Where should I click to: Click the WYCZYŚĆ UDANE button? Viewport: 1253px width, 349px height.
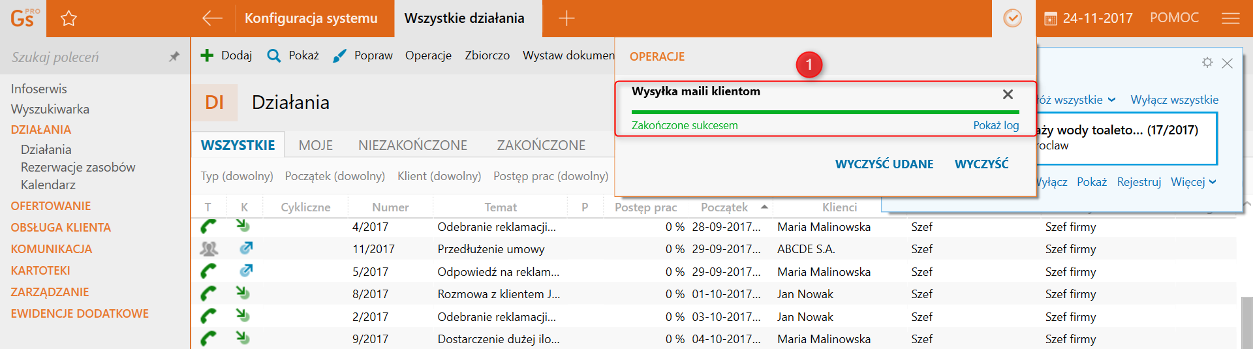884,164
